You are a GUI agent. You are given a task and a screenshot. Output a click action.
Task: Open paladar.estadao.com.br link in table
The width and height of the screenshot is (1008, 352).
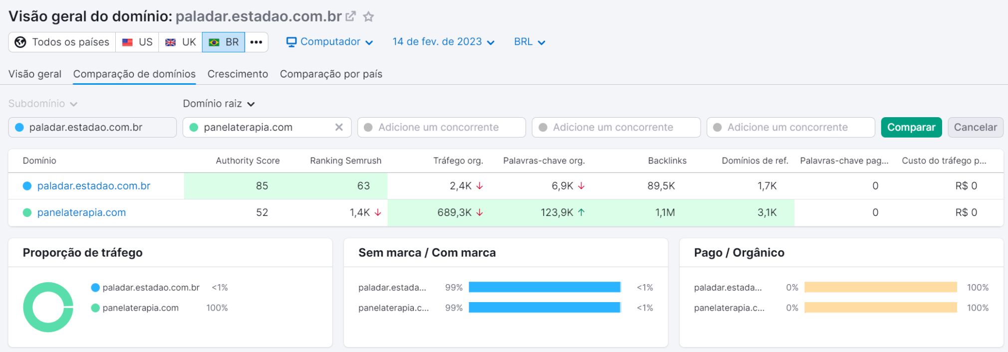[x=94, y=186]
